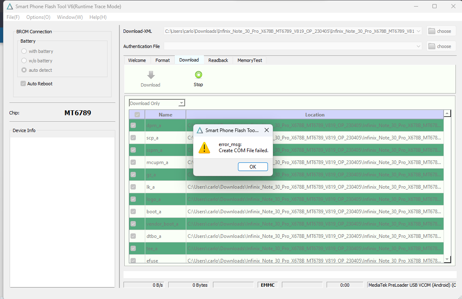Viewport: 462px width, 299px height.
Task: Click the 'lk_a' partition name
Action: click(x=150, y=187)
